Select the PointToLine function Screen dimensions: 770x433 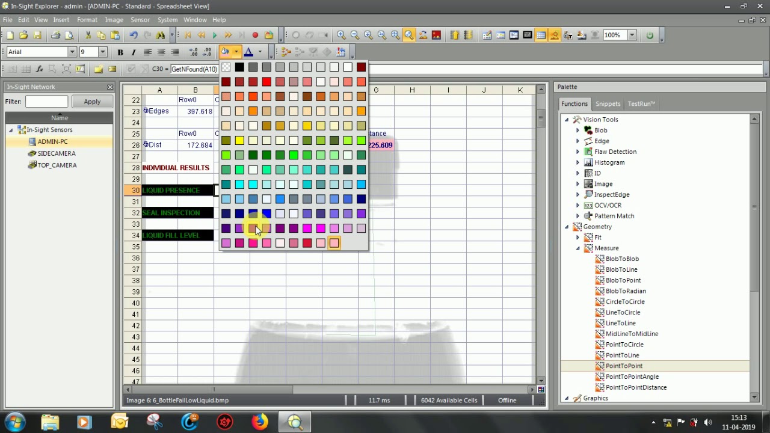622,355
